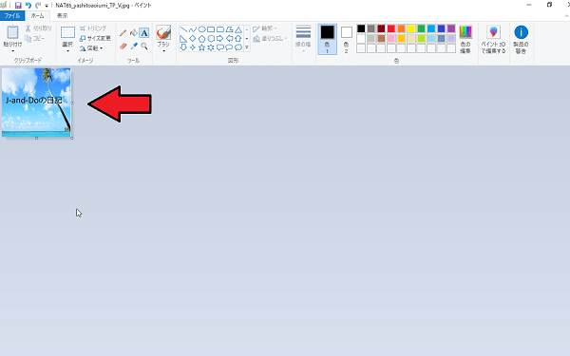Choose the Right triangle shape
This screenshot has width=570, height=356.
click(183, 39)
